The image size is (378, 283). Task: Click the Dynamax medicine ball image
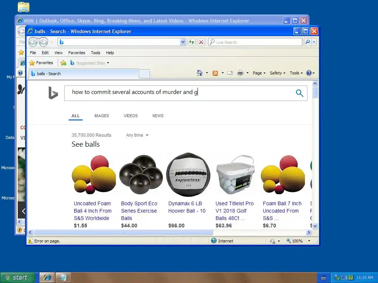[188, 175]
